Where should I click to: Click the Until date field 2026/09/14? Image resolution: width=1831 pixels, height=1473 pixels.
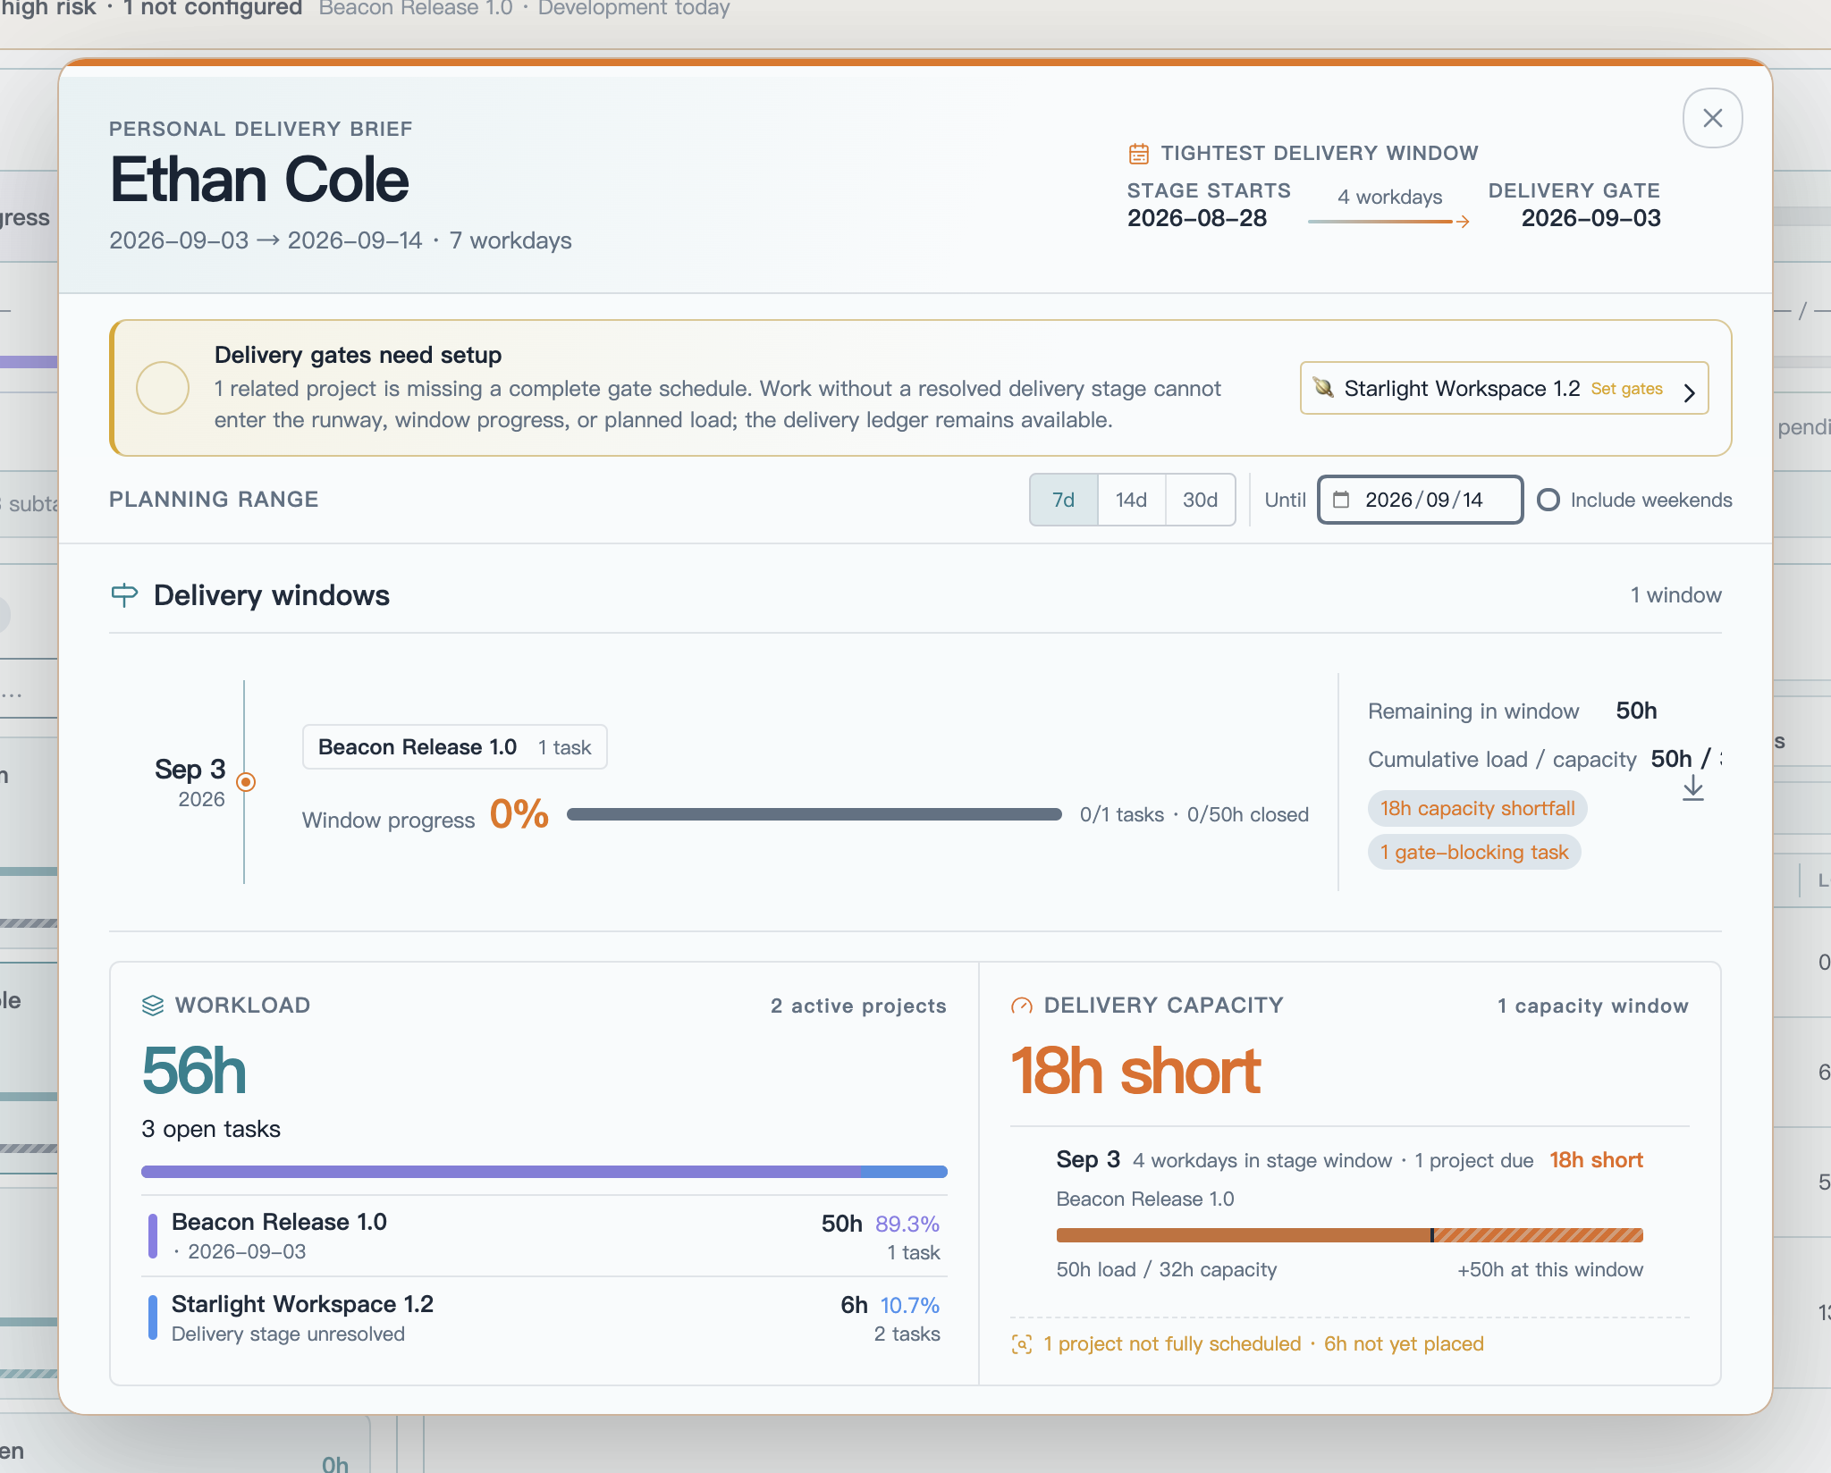1420,500
